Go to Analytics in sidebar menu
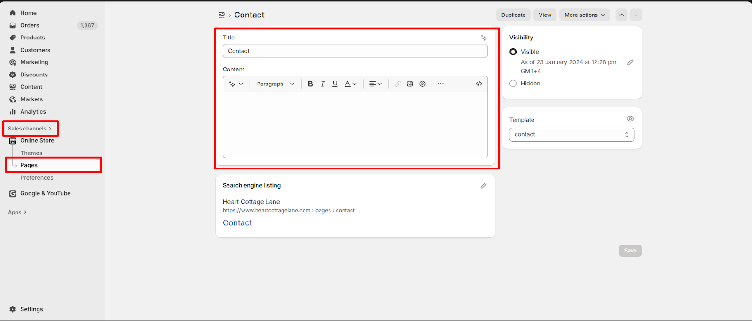The image size is (752, 321). tap(33, 112)
